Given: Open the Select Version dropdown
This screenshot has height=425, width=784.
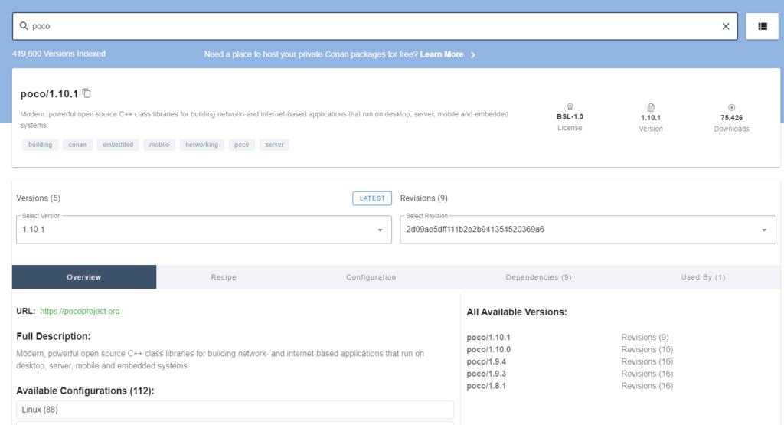Looking at the screenshot, I should click(x=380, y=230).
